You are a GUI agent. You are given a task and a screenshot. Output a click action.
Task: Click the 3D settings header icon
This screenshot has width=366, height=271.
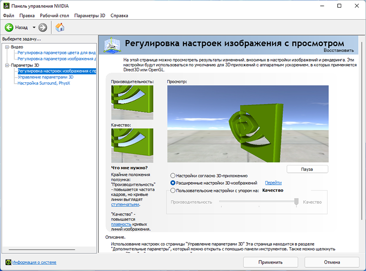[x=112, y=45]
